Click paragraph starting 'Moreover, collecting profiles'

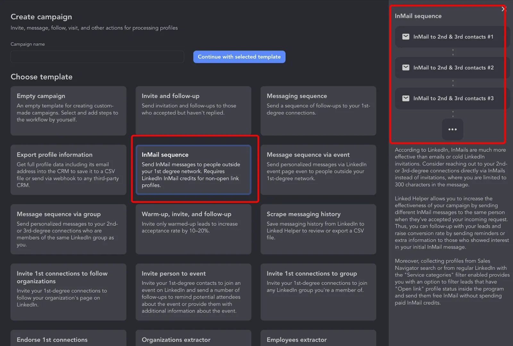coord(452,282)
